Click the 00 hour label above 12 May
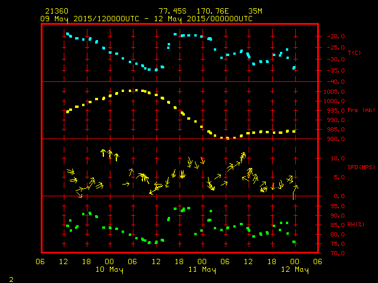The height and width of the screenshot is (283, 378). coord(295,261)
